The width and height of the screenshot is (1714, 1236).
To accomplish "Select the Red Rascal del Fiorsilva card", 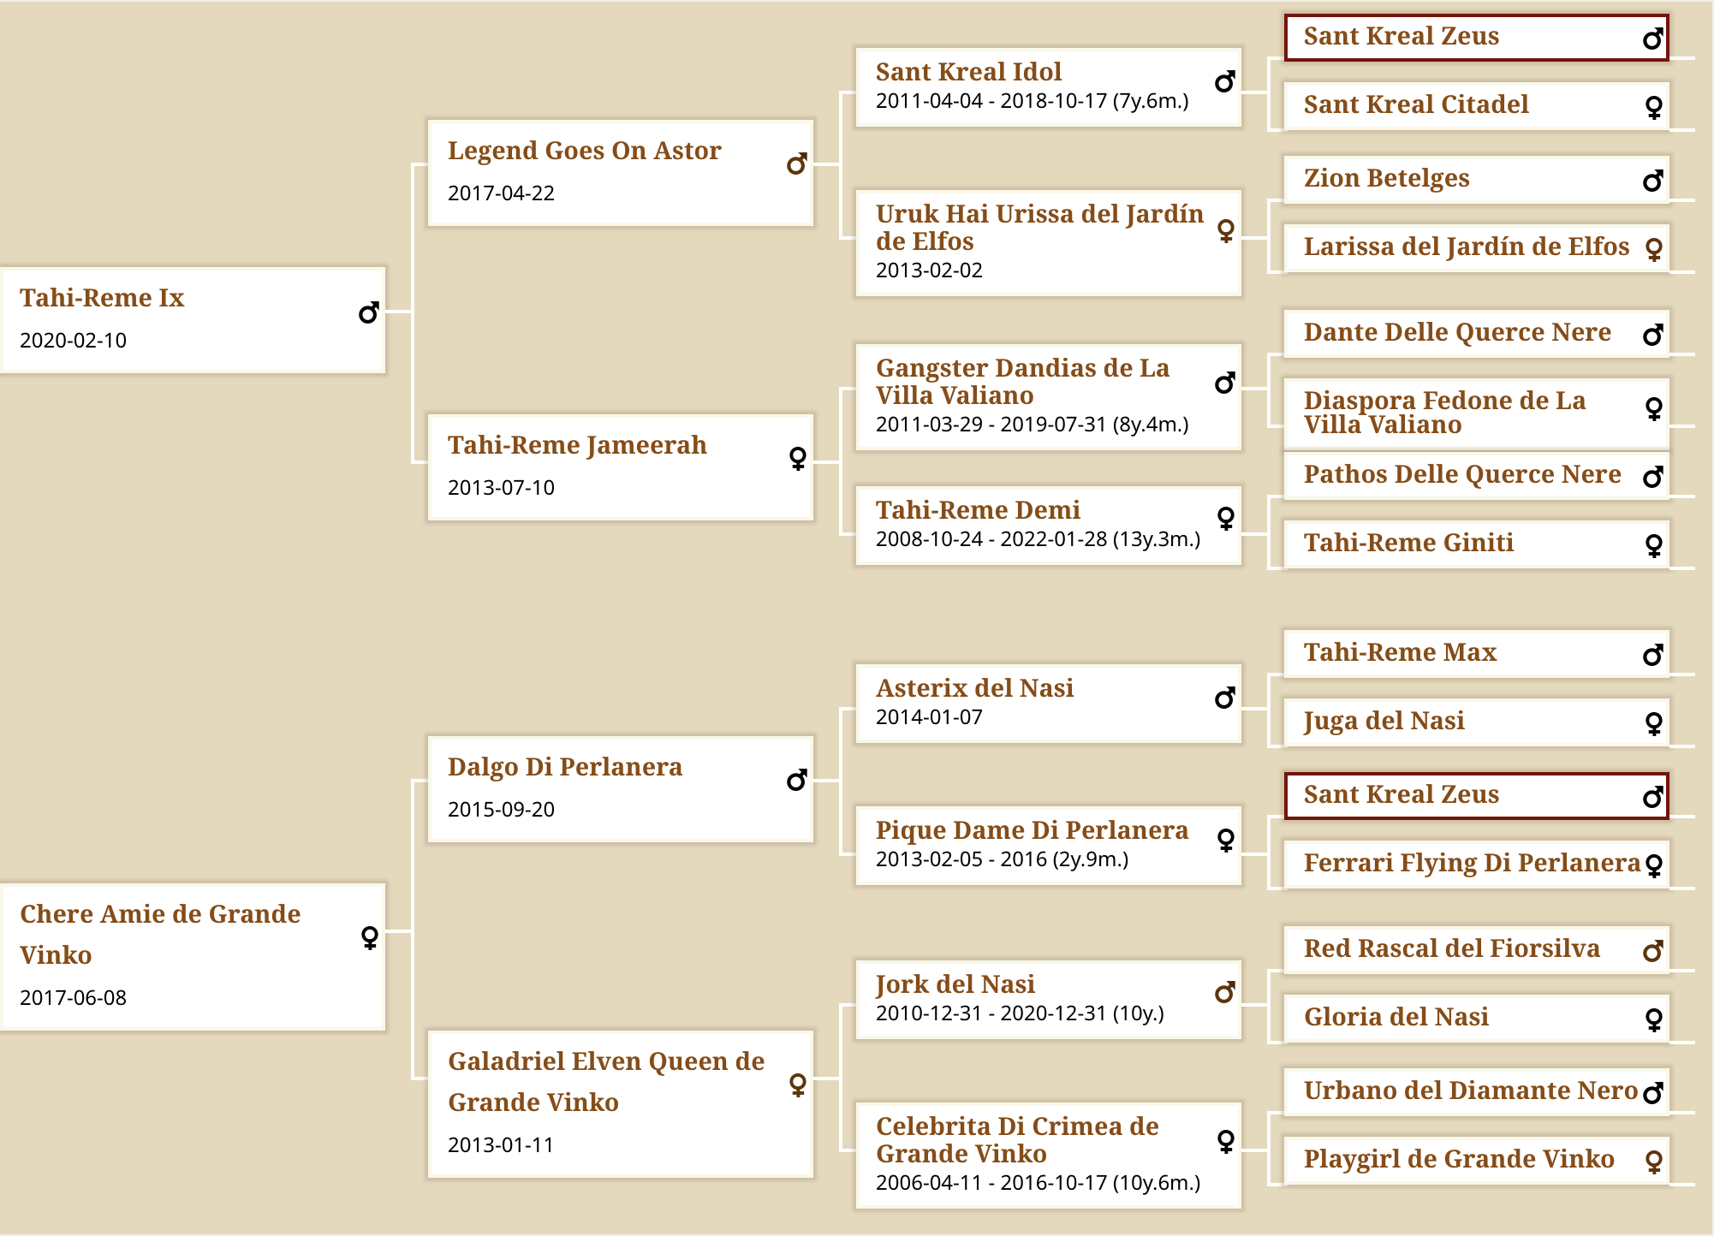I will (1477, 950).
